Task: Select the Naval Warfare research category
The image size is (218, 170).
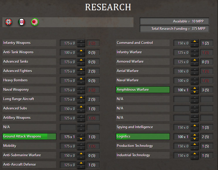Action: pos(143,80)
